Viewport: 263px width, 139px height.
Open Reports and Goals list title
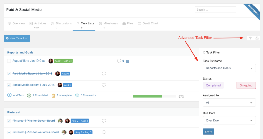click(20, 52)
